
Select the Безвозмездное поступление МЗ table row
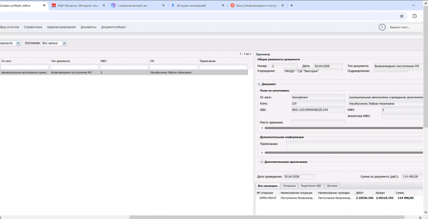pyautogui.click(x=124, y=73)
